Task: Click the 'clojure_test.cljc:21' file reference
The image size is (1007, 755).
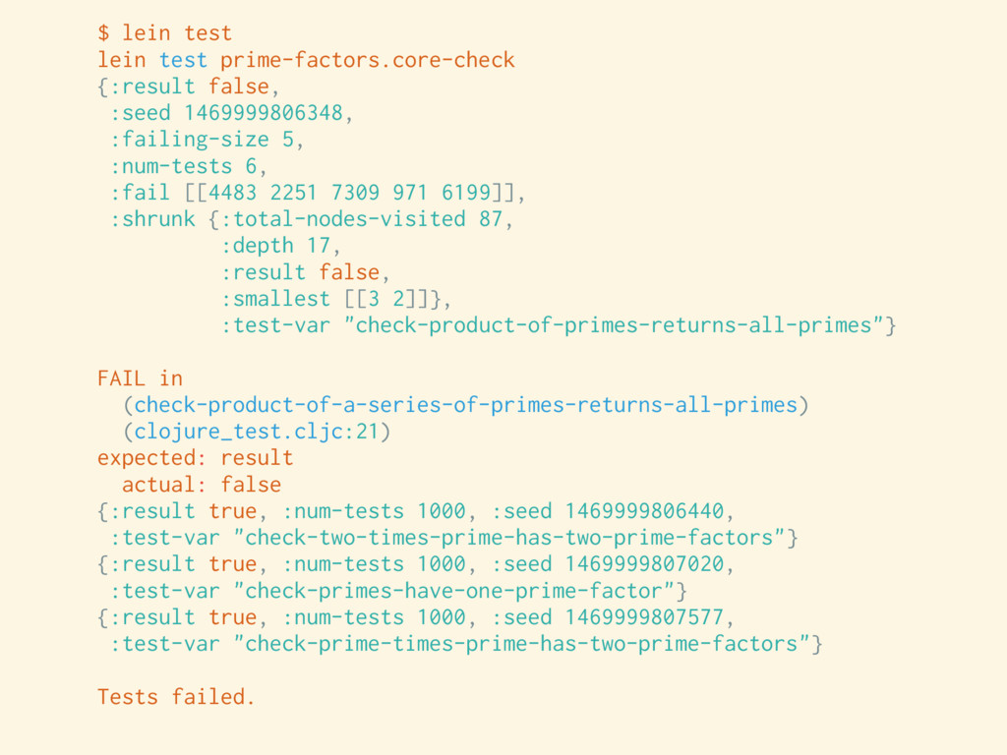Action: coord(257,432)
